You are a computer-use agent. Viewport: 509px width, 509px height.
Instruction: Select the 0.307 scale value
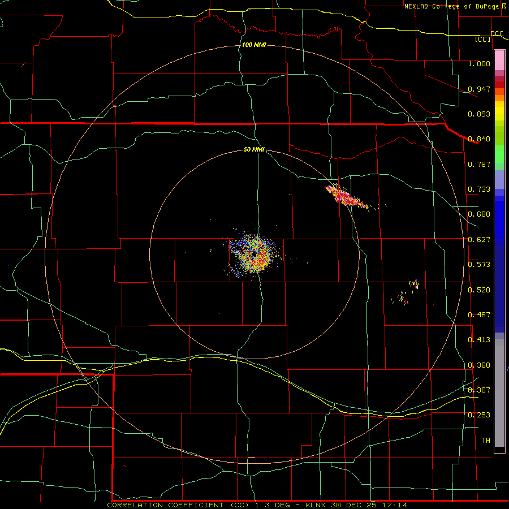tap(479, 390)
